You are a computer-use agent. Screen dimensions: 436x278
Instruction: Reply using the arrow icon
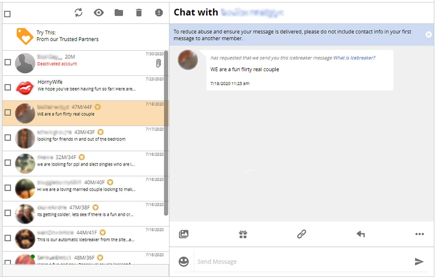pyautogui.click(x=361, y=234)
